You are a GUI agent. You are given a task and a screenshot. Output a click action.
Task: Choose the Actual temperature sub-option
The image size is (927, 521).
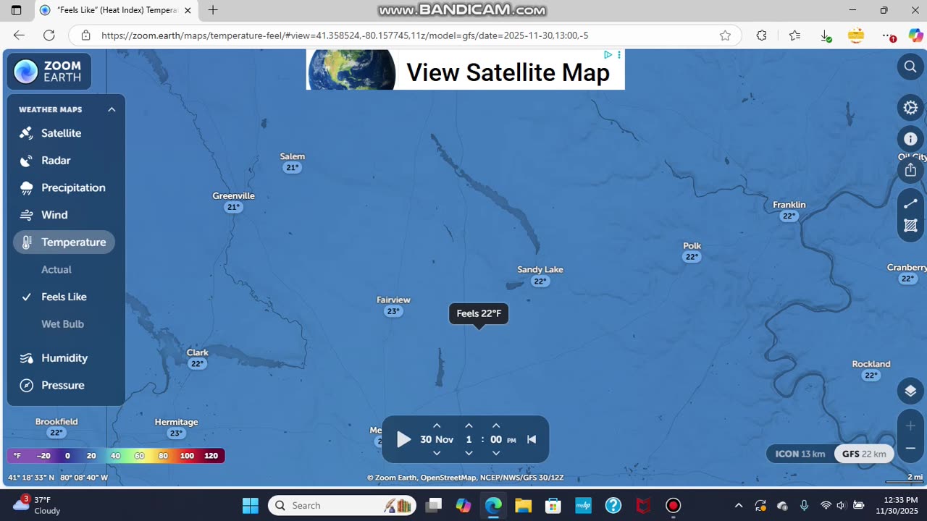56,270
